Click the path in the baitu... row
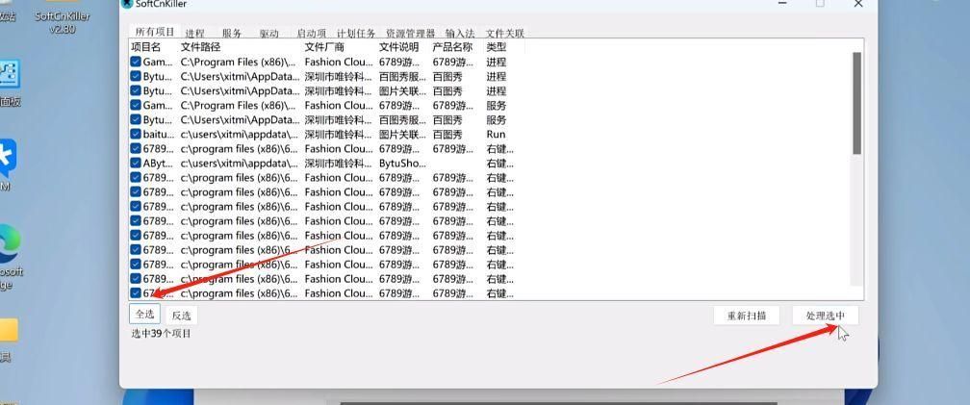 (x=240, y=134)
